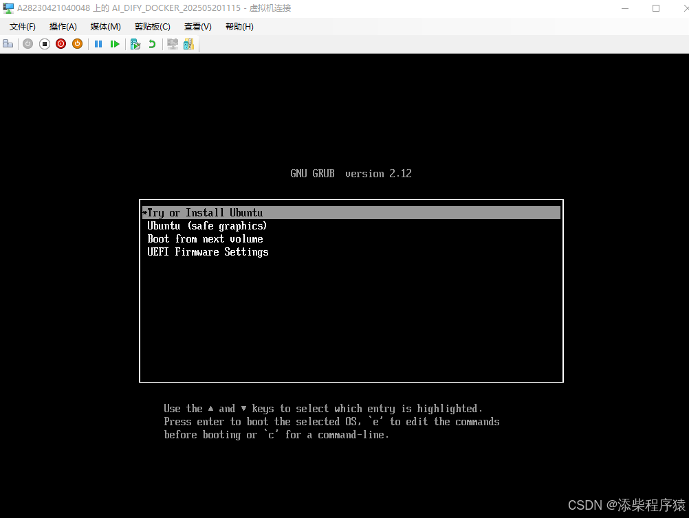
Task: Send Ctrl+Alt+Delete with the keyboard icon
Action: click(x=8, y=44)
